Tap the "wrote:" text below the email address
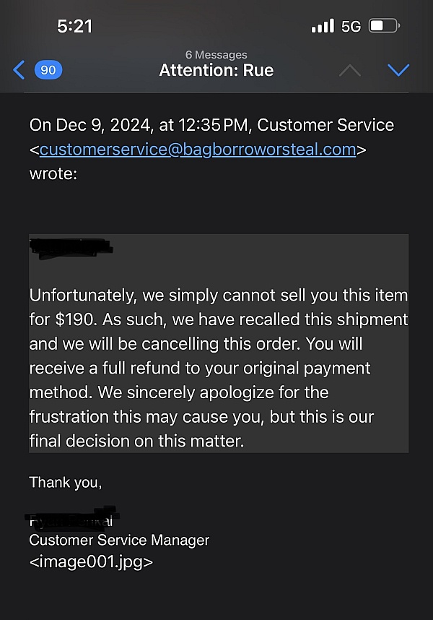 point(53,174)
